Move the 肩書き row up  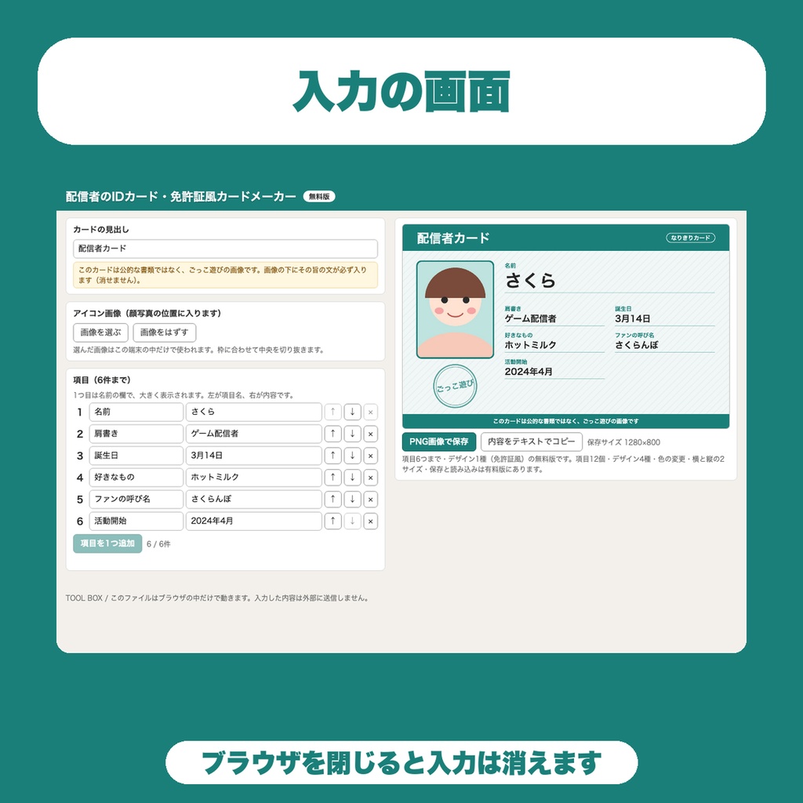pyautogui.click(x=332, y=434)
